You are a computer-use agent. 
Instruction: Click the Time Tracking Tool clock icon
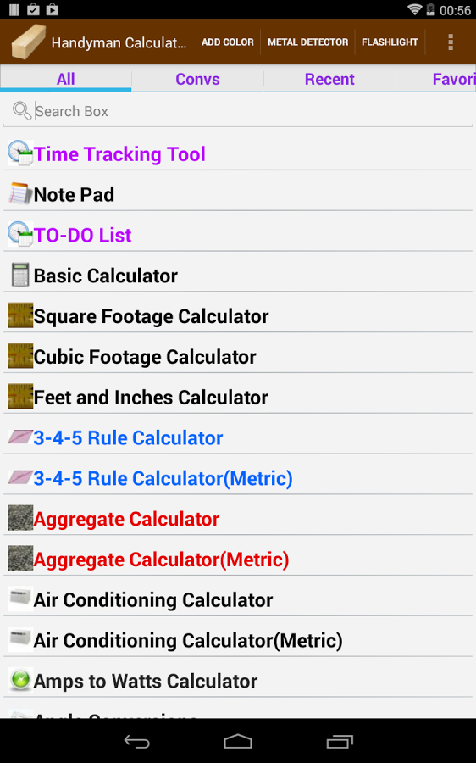point(20,153)
